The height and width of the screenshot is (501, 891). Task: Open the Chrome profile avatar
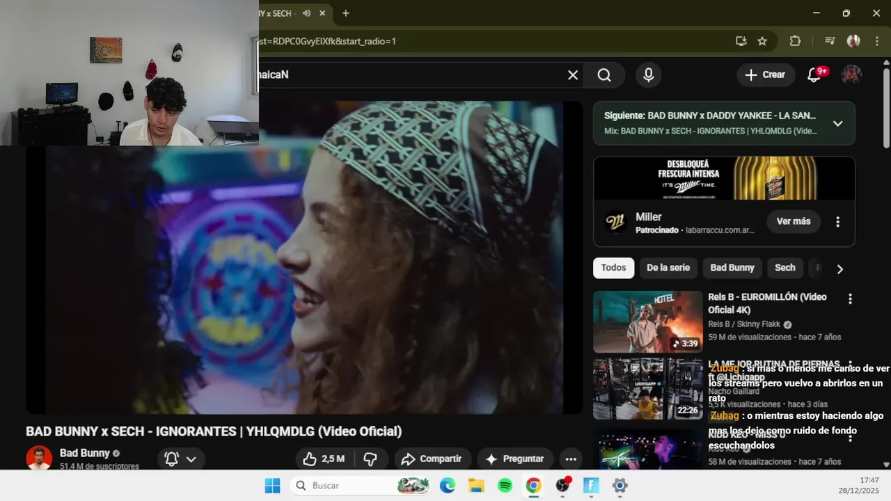pyautogui.click(x=853, y=41)
